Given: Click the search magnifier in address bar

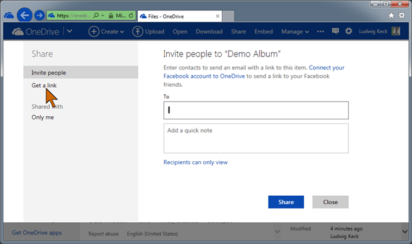Looking at the screenshot, I should click(96, 15).
